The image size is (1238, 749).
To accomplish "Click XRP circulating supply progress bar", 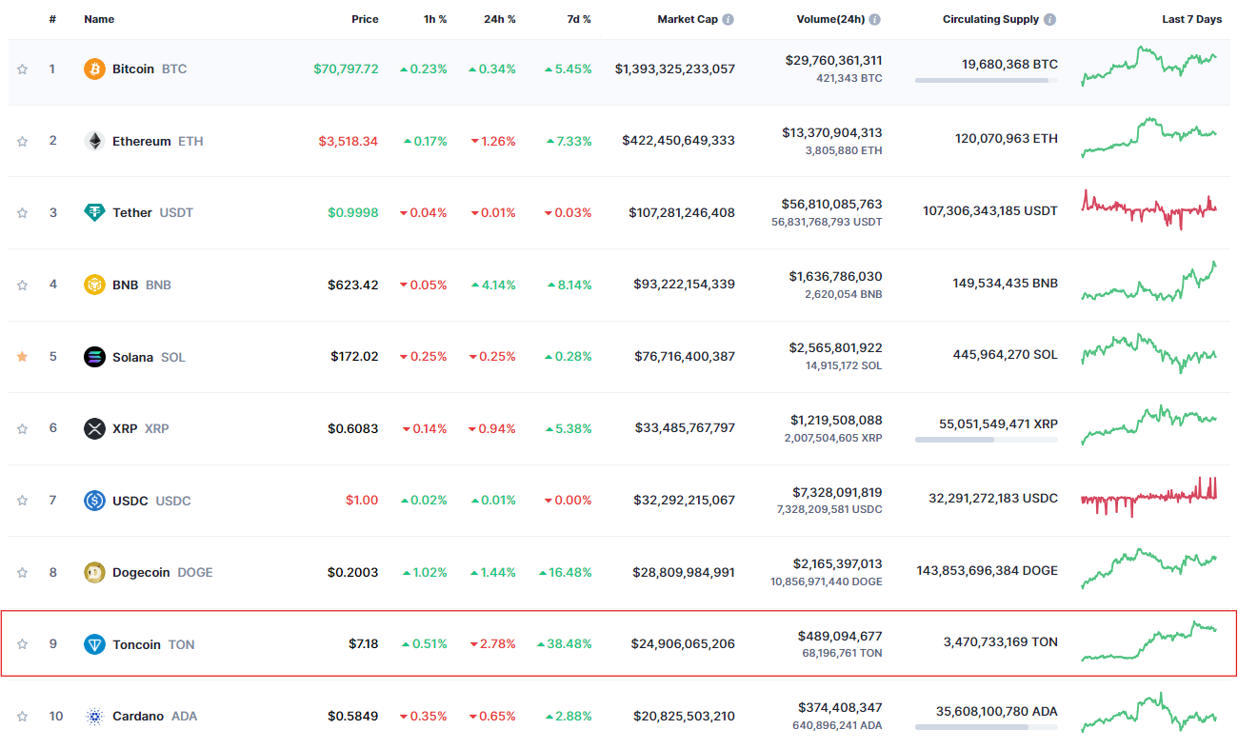I will 987,440.
